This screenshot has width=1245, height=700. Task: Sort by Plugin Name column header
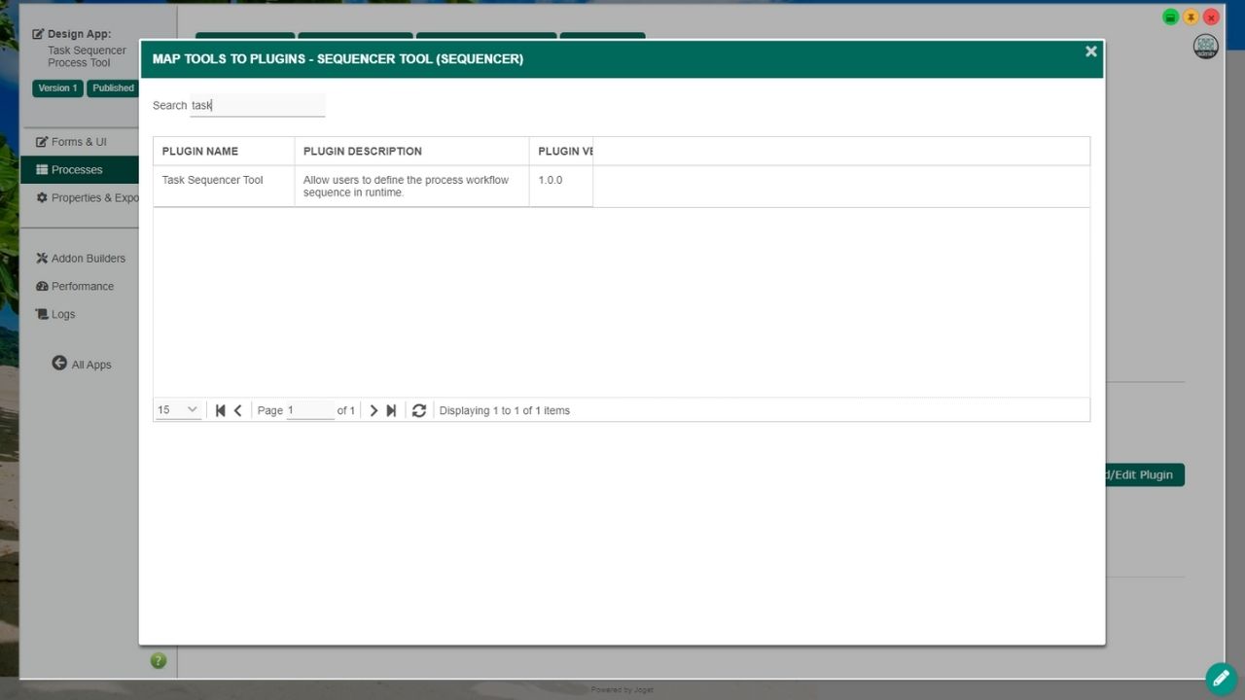pyautogui.click(x=200, y=152)
